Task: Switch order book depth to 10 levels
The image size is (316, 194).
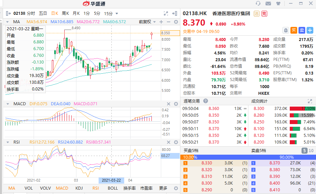Action: pyautogui.click(x=311, y=151)
